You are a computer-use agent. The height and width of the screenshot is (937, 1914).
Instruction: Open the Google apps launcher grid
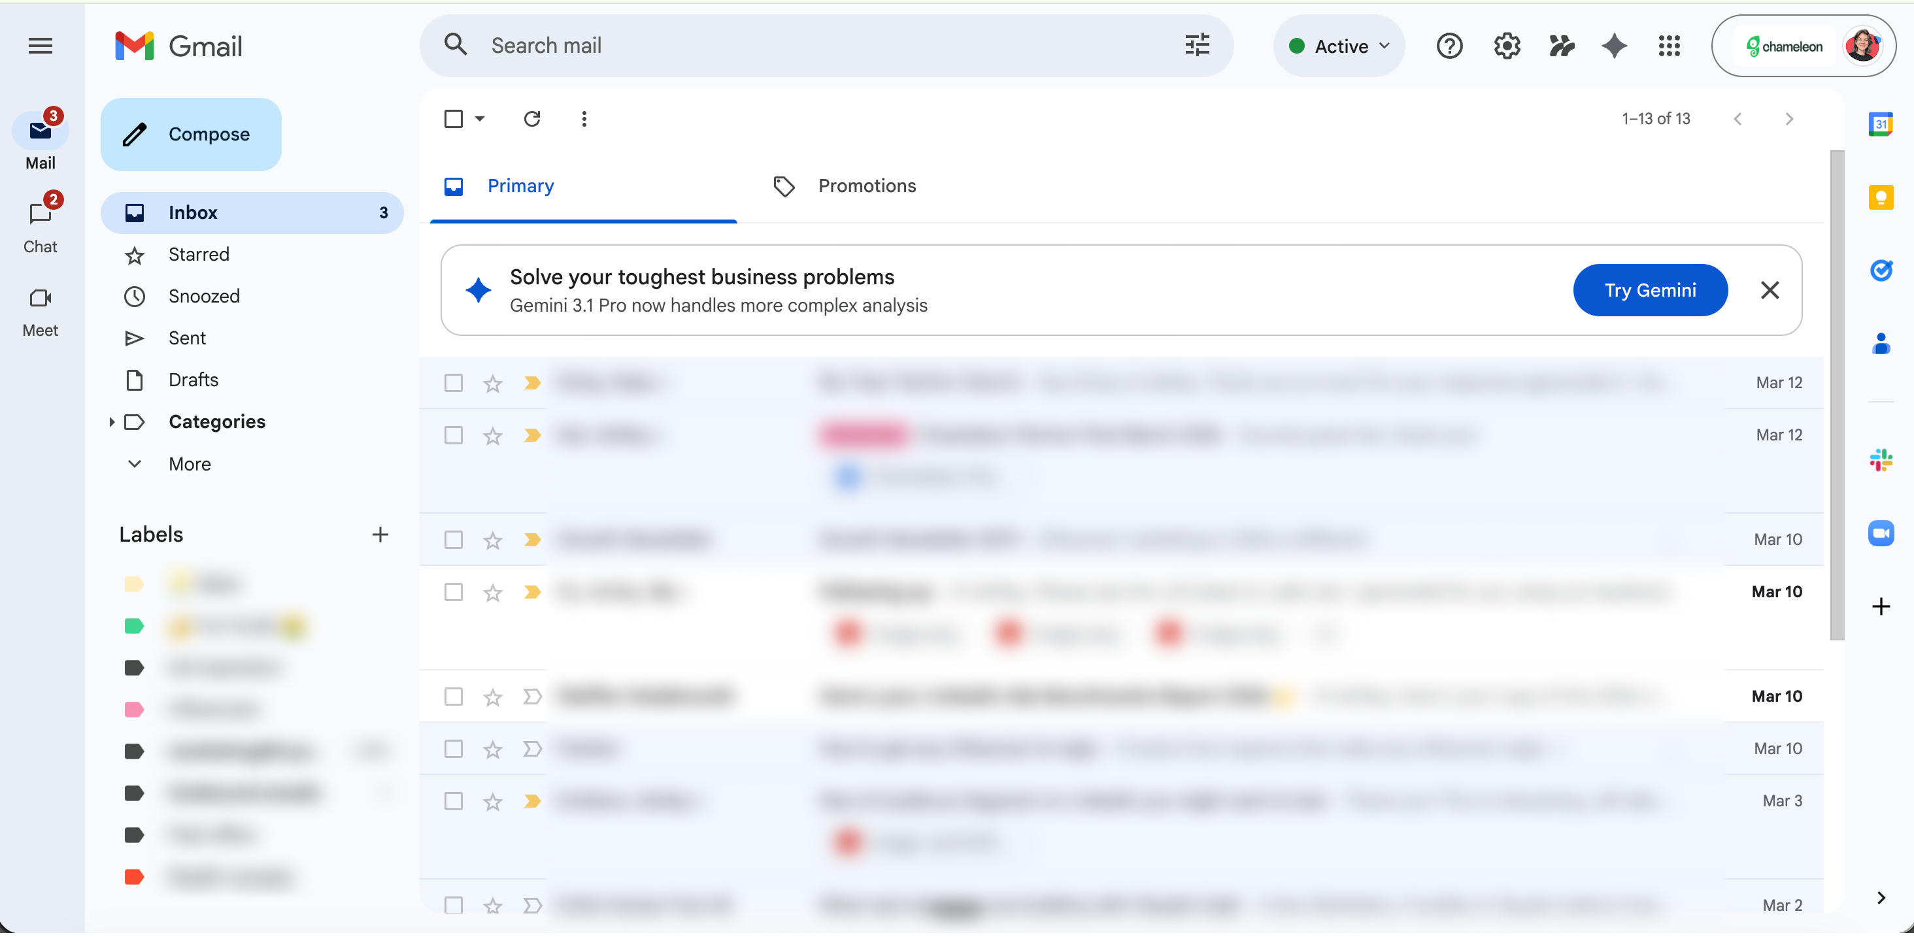click(x=1669, y=46)
